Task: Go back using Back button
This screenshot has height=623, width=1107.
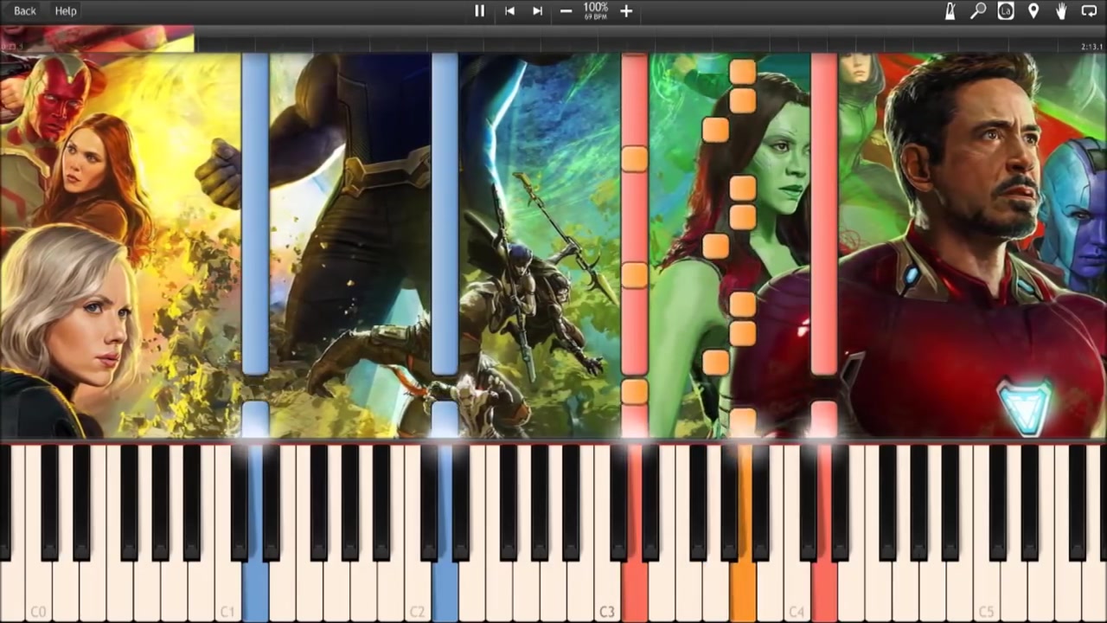Action: 25,11
